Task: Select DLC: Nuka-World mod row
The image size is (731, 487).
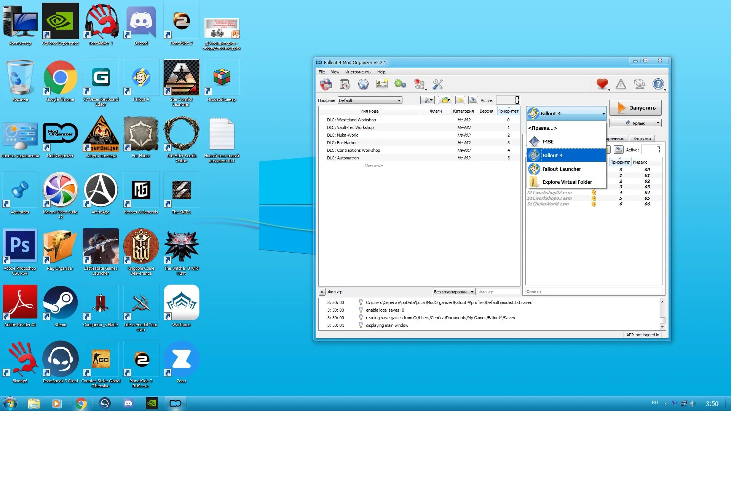Action: coord(419,135)
